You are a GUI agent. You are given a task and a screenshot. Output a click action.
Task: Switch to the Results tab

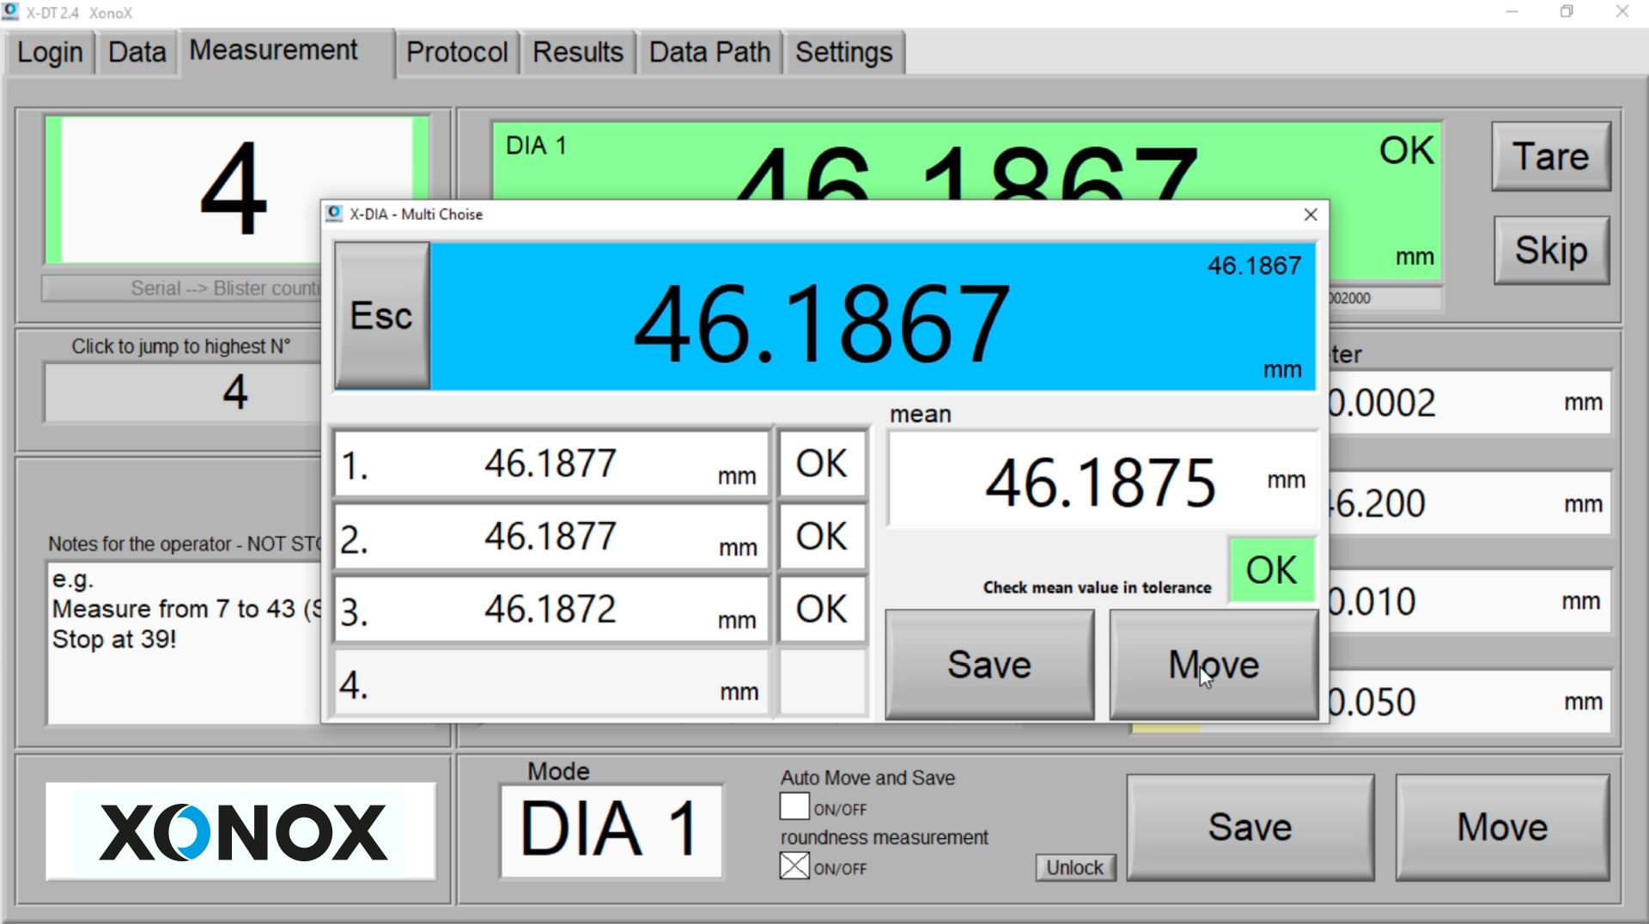[577, 52]
